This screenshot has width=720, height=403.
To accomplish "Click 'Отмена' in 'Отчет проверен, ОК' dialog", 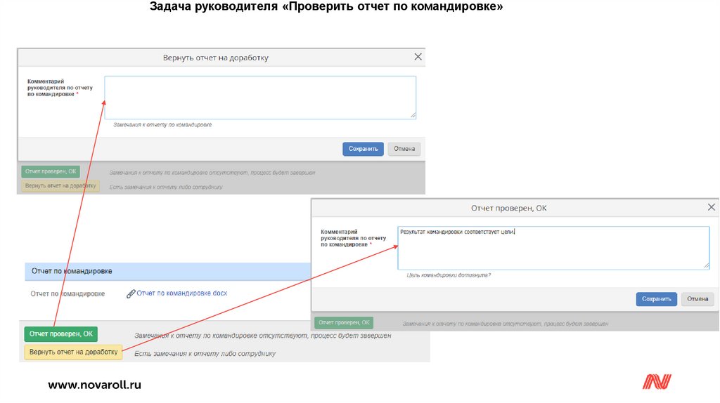I will 697,299.
